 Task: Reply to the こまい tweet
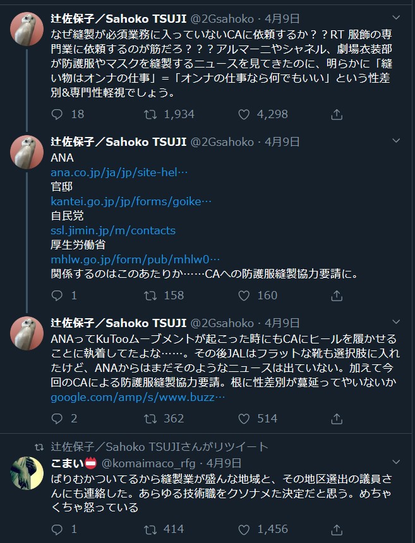[x=57, y=529]
